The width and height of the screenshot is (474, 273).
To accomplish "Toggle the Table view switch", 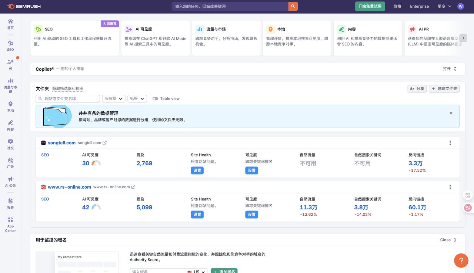I will click(x=155, y=98).
